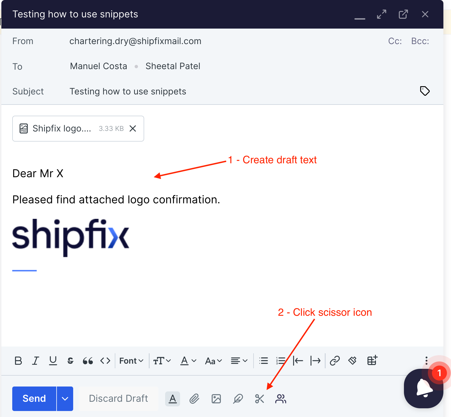Insert a hyperlink
The width and height of the screenshot is (451, 417).
[x=335, y=361]
